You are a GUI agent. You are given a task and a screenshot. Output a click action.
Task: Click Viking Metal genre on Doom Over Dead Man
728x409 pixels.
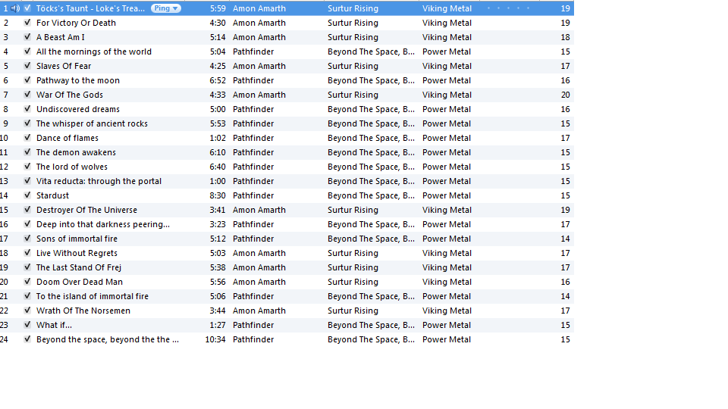(447, 282)
